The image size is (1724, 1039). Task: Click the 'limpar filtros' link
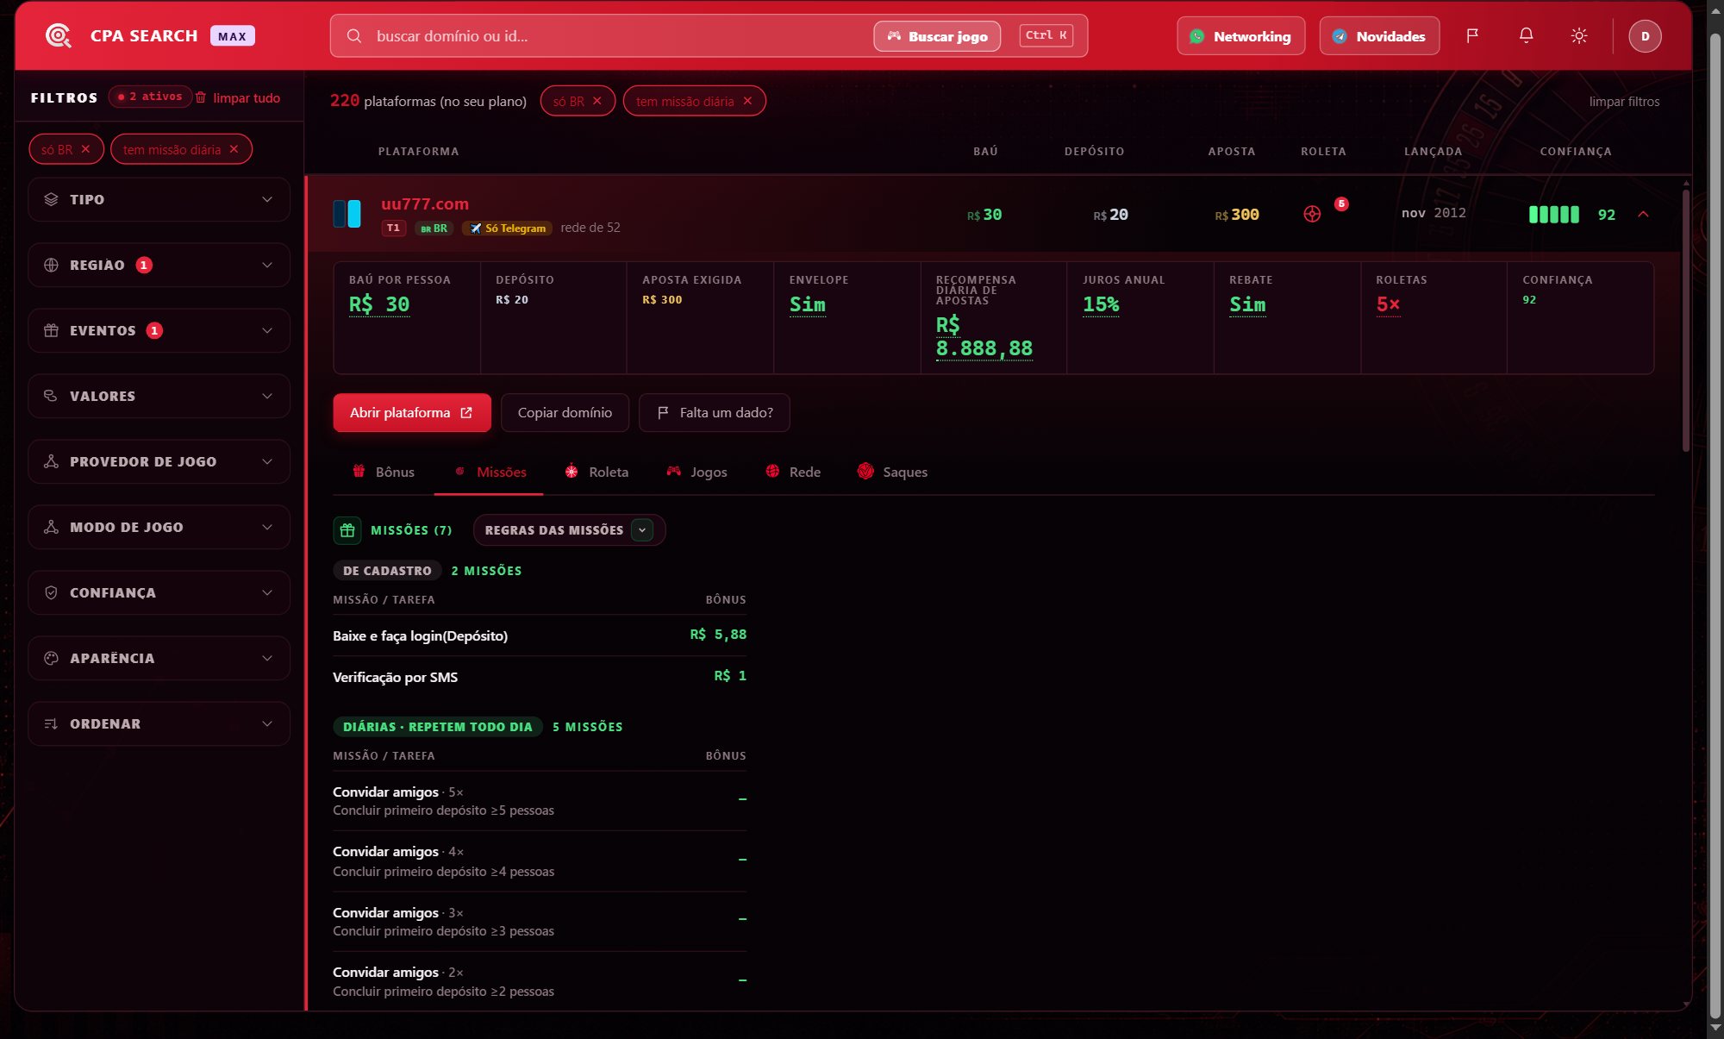[x=1624, y=101]
